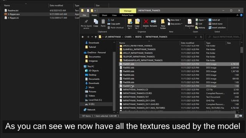Viewport: 246px width, 138px height.
Task: Collapse the ribbon with the chevron
Action: coord(238,15)
